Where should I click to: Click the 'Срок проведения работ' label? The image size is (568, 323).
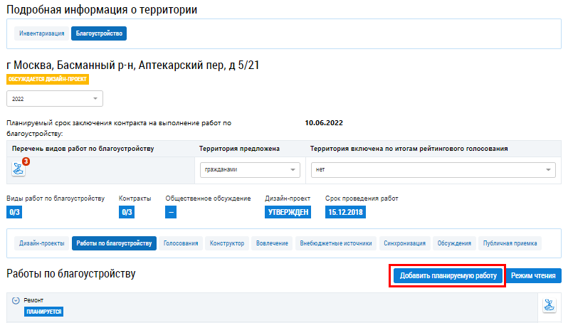click(x=362, y=198)
